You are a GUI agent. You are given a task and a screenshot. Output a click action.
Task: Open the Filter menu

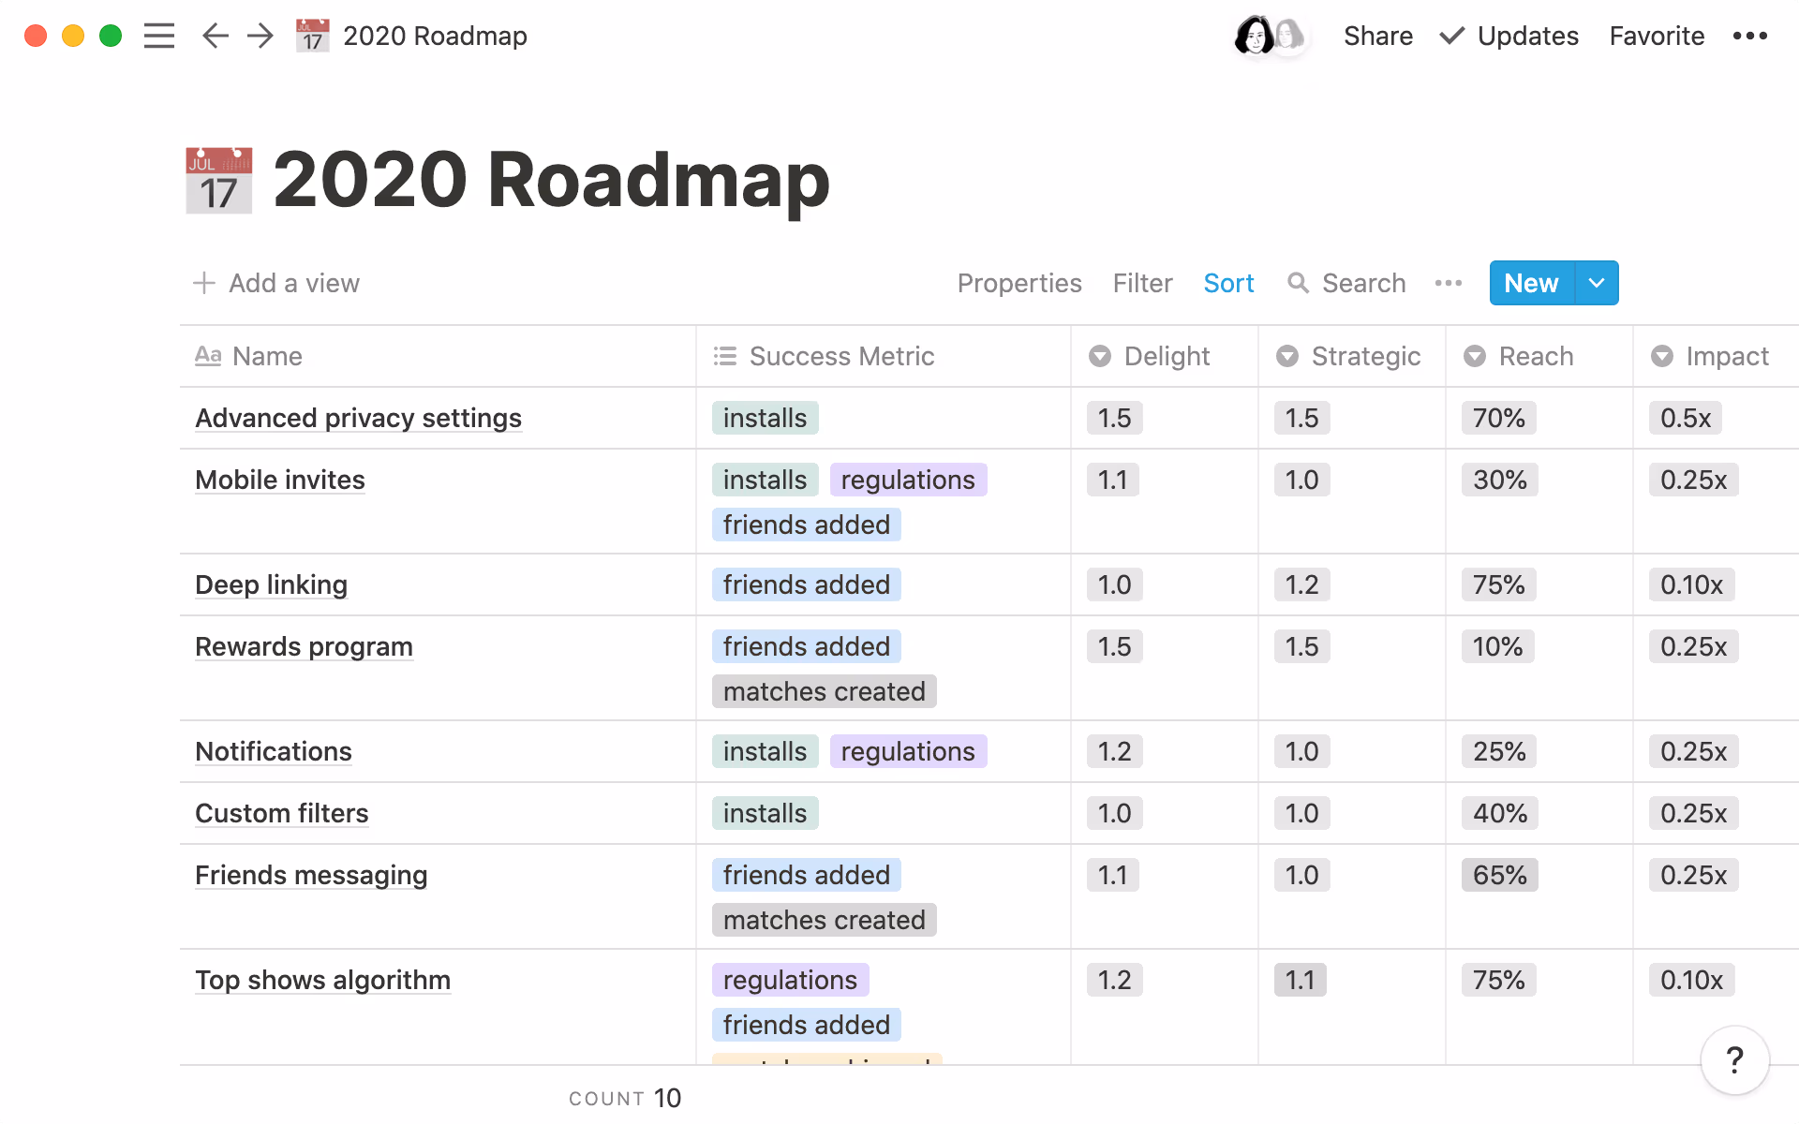pyautogui.click(x=1142, y=283)
